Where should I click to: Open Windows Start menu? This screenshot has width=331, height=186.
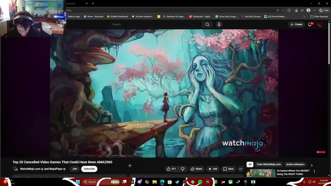[78, 182]
